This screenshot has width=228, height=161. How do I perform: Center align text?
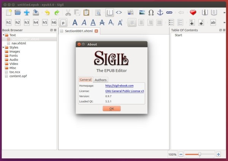pos(141,22)
